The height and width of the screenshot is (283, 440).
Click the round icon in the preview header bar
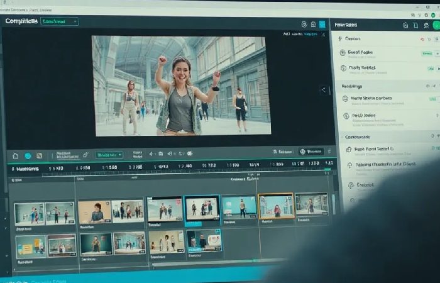point(304,25)
